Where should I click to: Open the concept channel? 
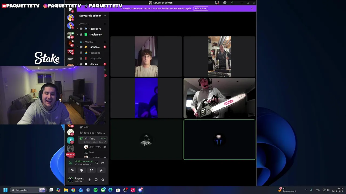point(92,53)
